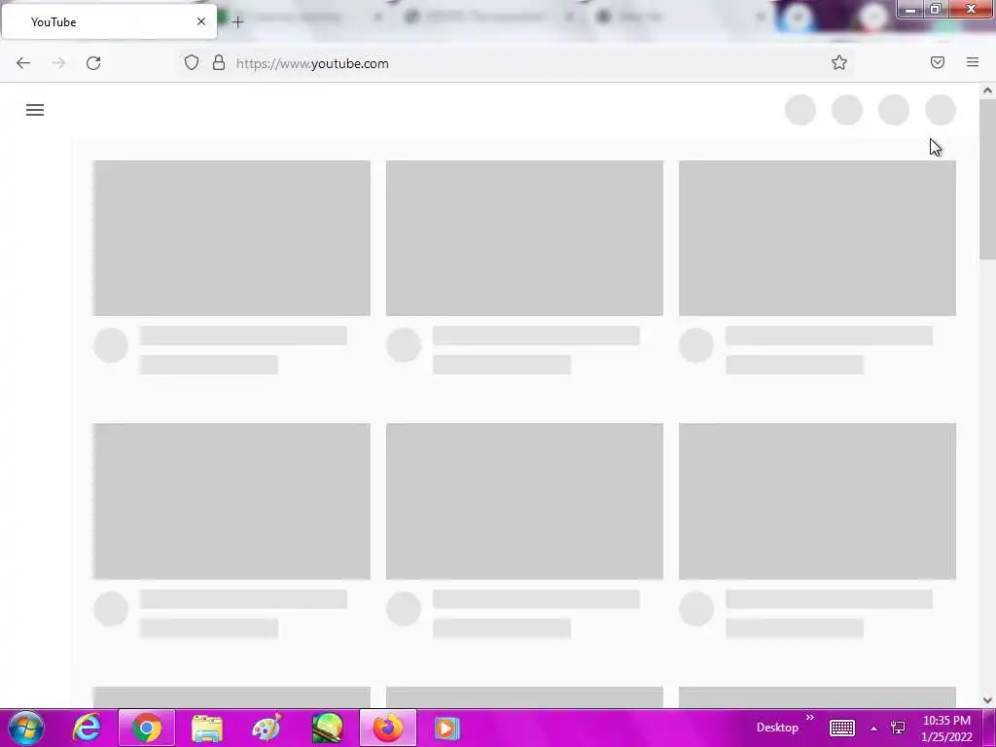996x747 pixels.
Task: View site security via the padlock icon
Action: tap(219, 62)
